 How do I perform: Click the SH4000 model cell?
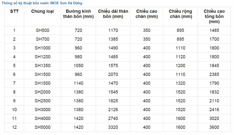click(x=43, y=118)
